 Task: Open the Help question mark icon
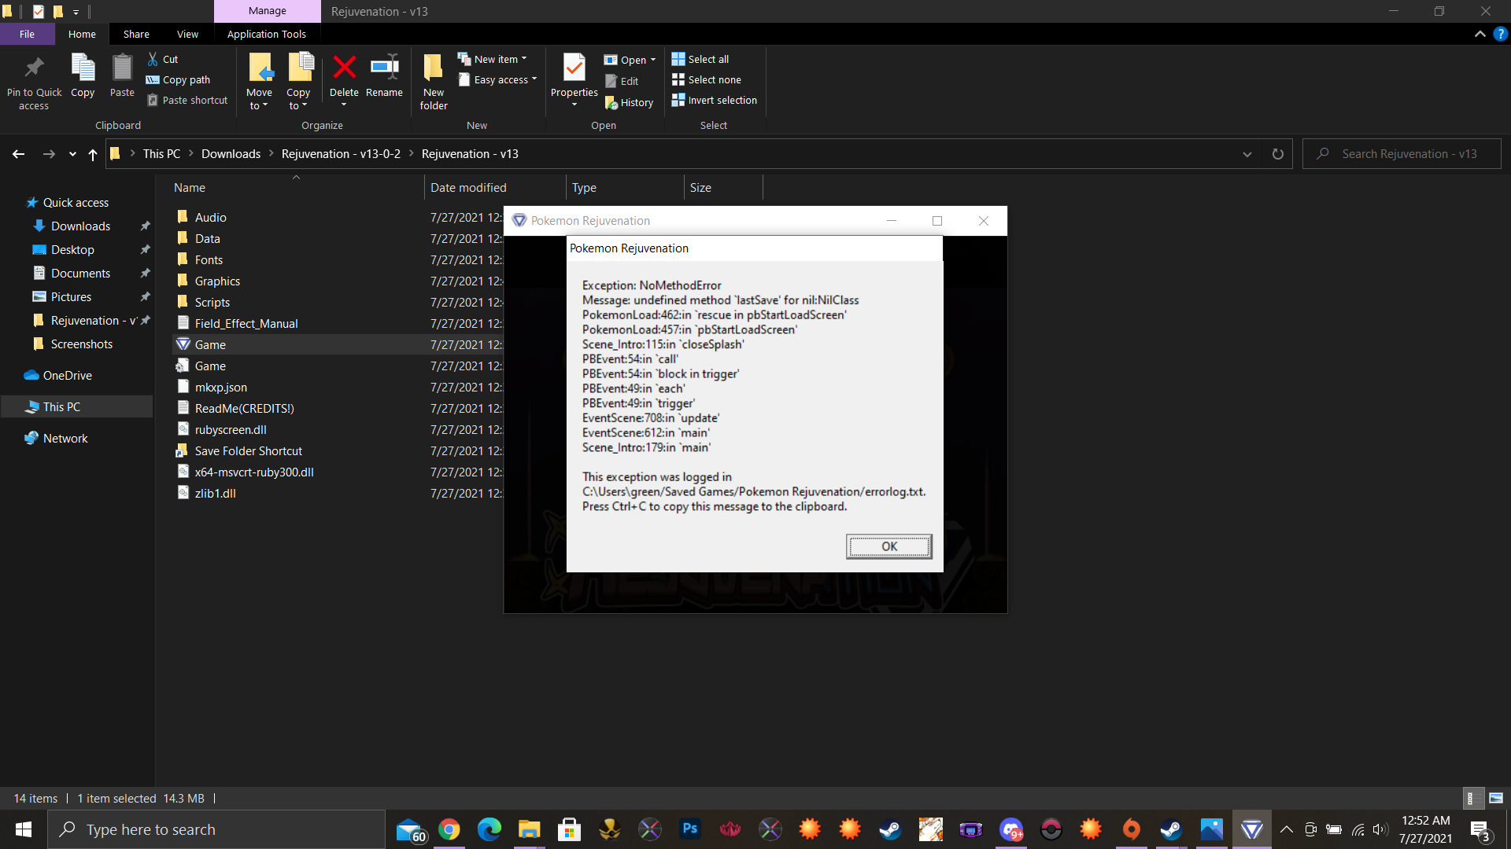[x=1500, y=34]
